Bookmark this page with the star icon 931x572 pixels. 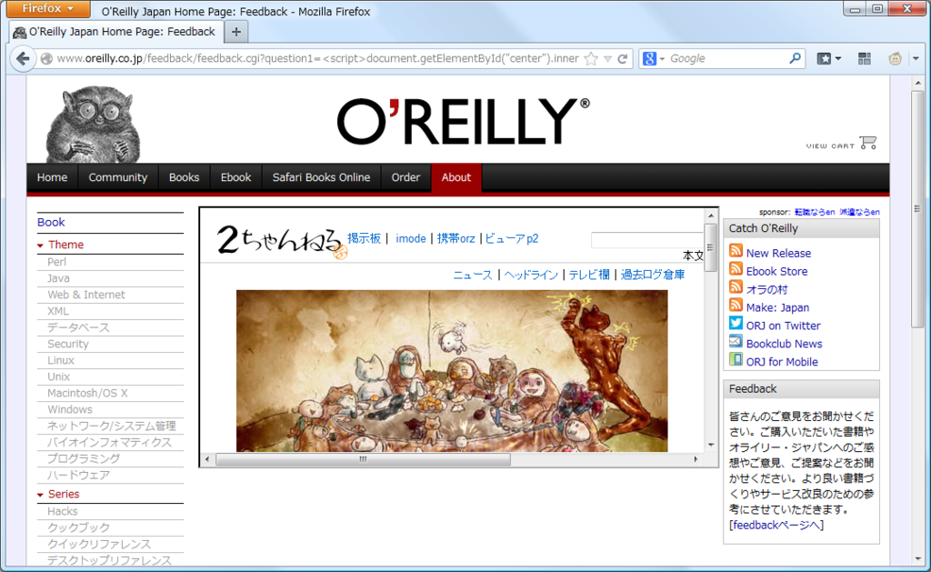(591, 58)
